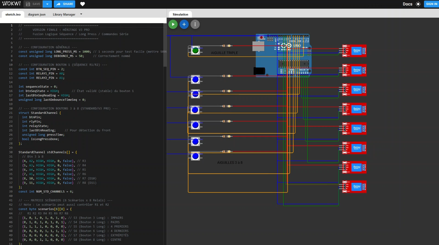Click the SHARE button
The image size is (439, 245).
tap(65, 4)
